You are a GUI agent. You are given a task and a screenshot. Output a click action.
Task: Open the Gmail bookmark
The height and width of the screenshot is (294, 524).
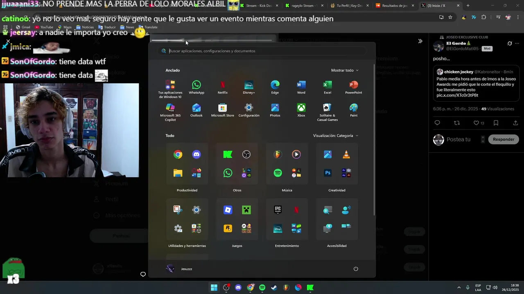[x=23, y=27]
